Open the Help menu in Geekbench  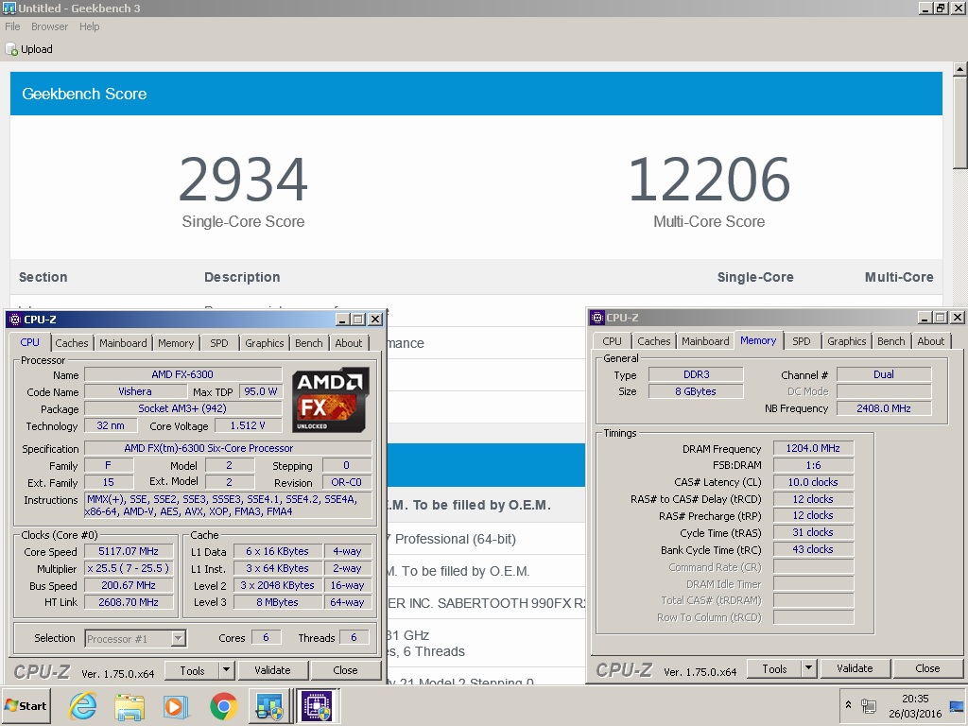pos(89,26)
